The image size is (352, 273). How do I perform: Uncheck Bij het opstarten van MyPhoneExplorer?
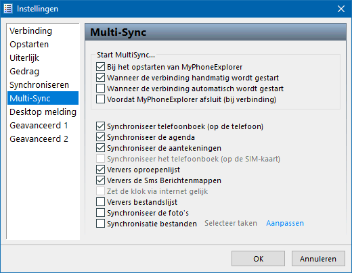coord(100,67)
